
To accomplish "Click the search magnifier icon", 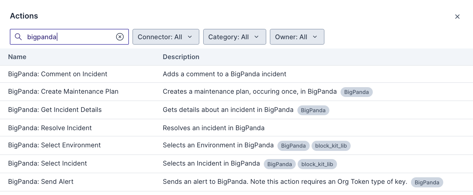I will pos(18,37).
